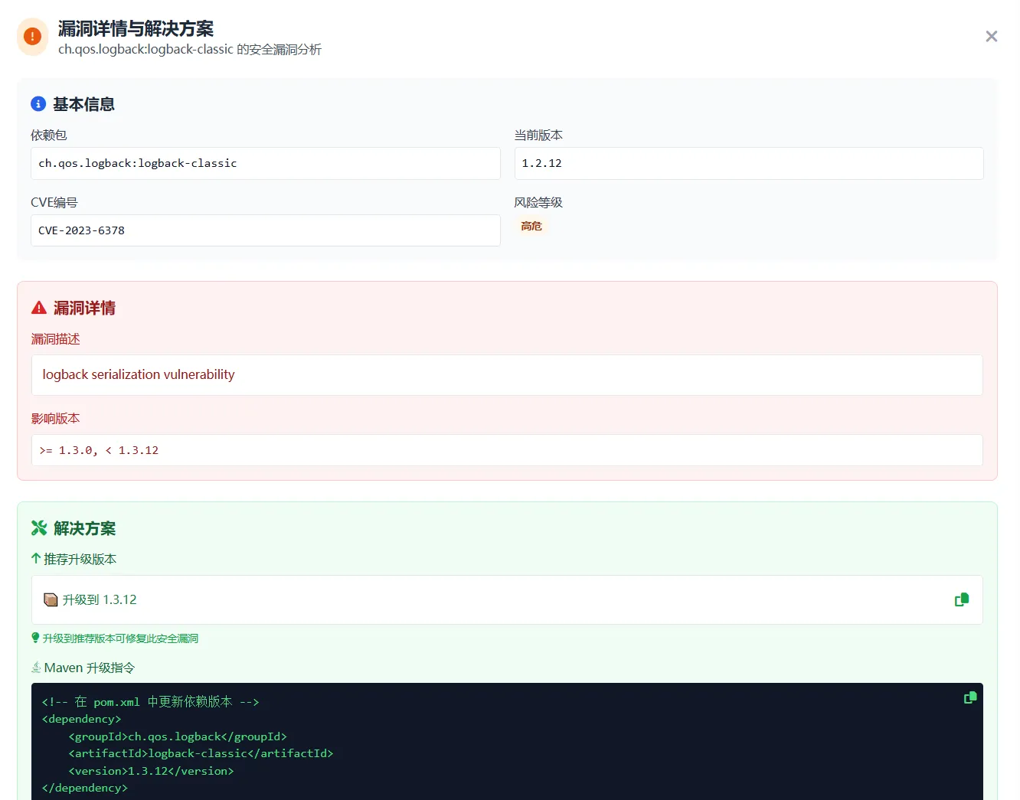Click the '升级到 1.3.12' recommendation text
Screen dimensions: 1020x800
pos(100,599)
